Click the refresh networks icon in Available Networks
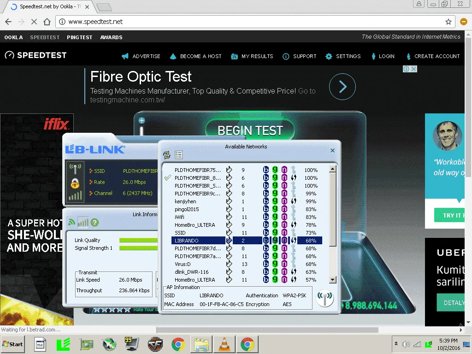 click(166, 155)
